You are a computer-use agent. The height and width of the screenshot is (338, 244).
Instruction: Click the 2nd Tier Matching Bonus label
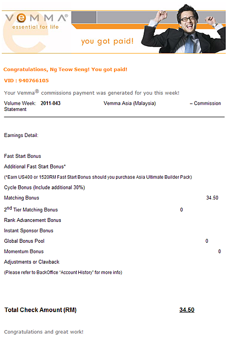31,210
